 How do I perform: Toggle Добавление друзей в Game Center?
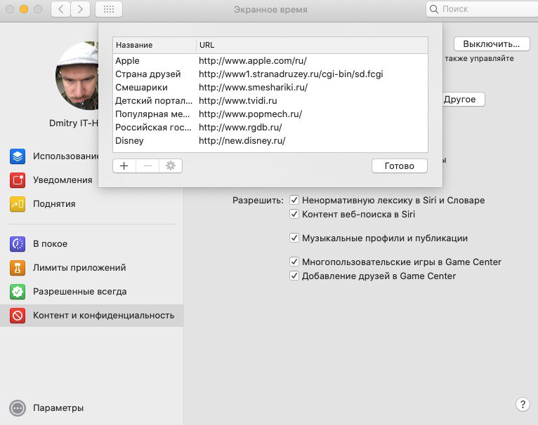tap(294, 276)
